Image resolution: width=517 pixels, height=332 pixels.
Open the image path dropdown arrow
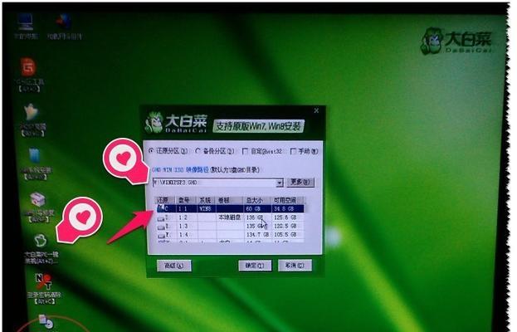click(x=280, y=183)
